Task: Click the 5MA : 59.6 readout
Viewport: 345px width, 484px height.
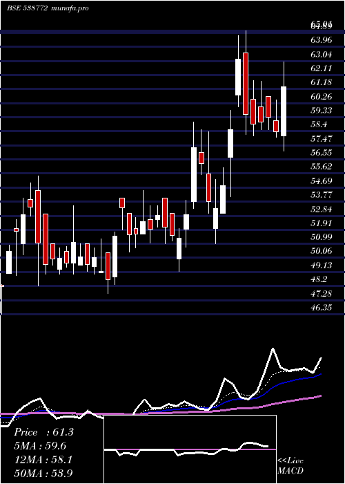Action: (x=40, y=446)
